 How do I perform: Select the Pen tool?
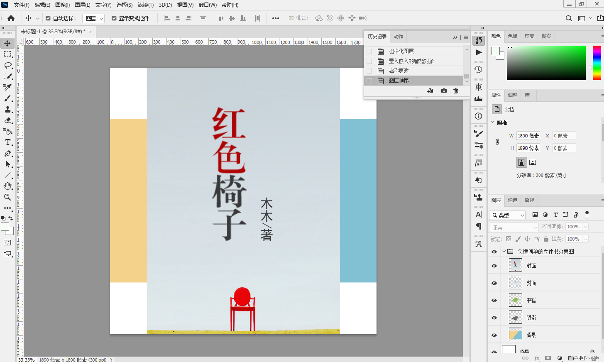pyautogui.click(x=7, y=153)
